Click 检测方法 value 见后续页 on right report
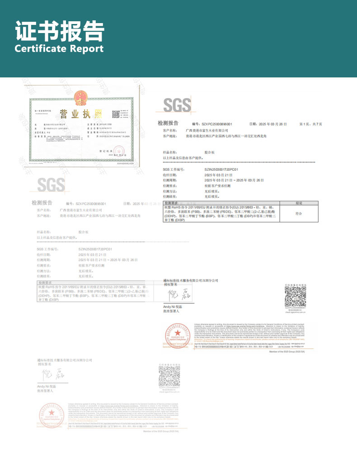 [212, 191]
